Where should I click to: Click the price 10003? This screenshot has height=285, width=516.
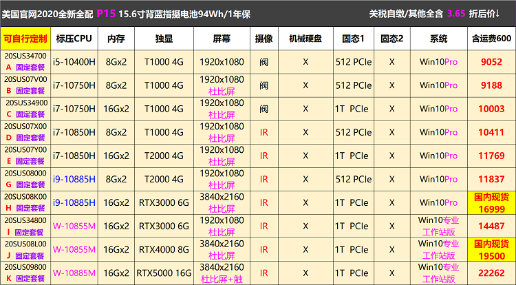(492, 109)
